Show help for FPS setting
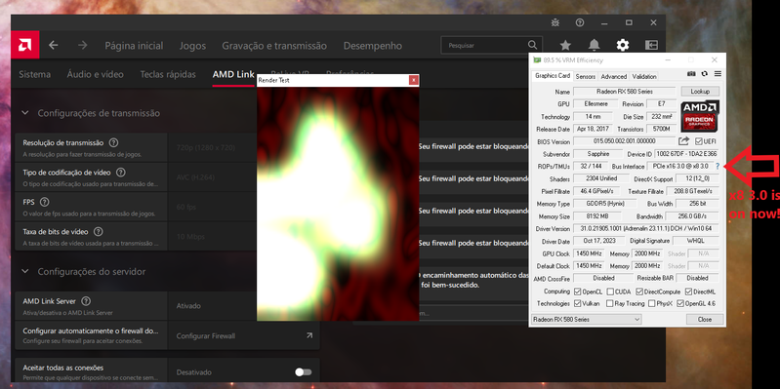This screenshot has height=389, width=780. point(44,202)
